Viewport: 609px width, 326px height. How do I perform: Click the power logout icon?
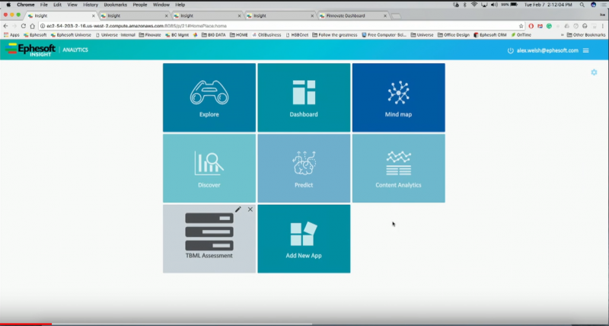click(510, 50)
